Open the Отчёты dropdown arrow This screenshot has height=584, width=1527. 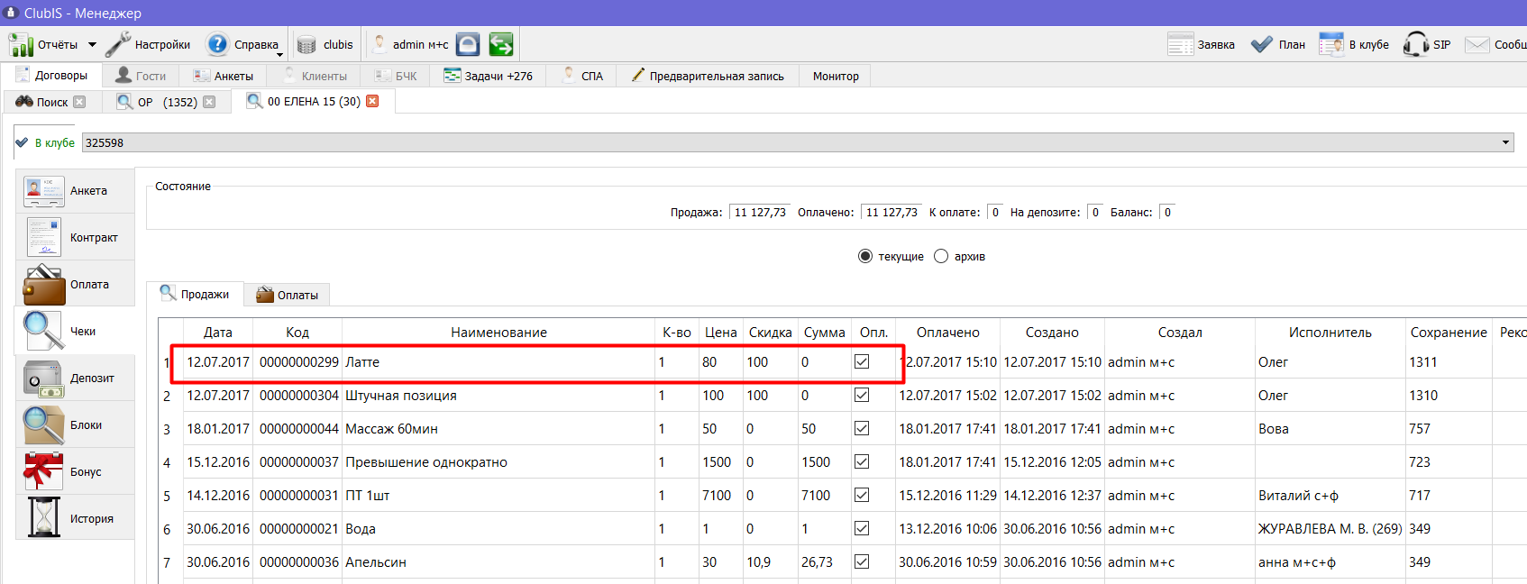(92, 44)
